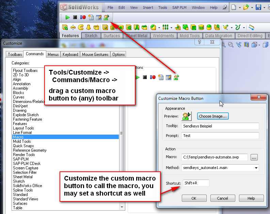Select the Fillet feature icon
270x214 pixels.
pos(153,27)
